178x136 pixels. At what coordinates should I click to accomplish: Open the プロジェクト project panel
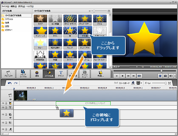[x=8, y=74]
